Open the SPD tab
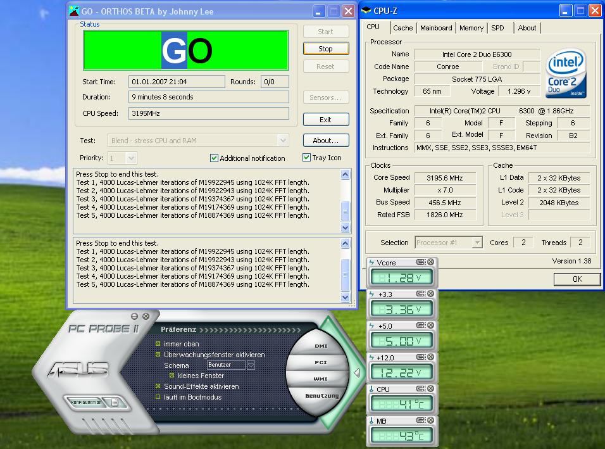 tap(498, 28)
